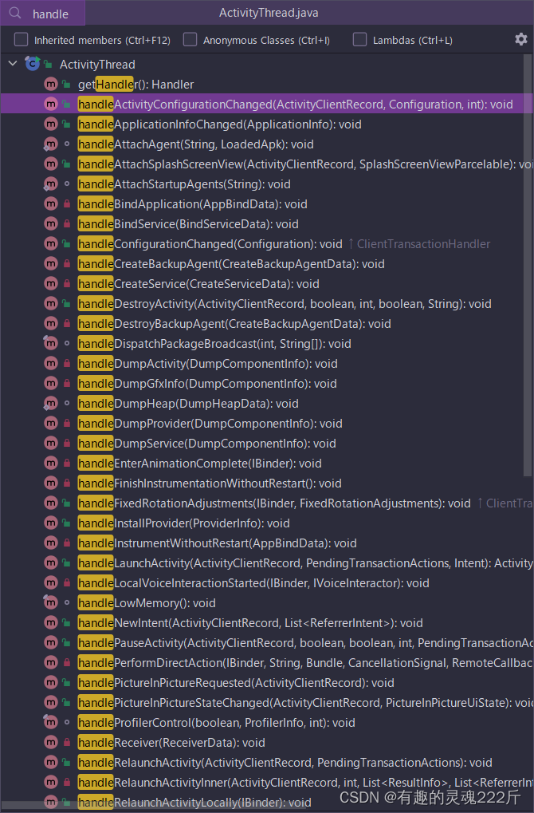Select handlePauseActivity method row

267,642
